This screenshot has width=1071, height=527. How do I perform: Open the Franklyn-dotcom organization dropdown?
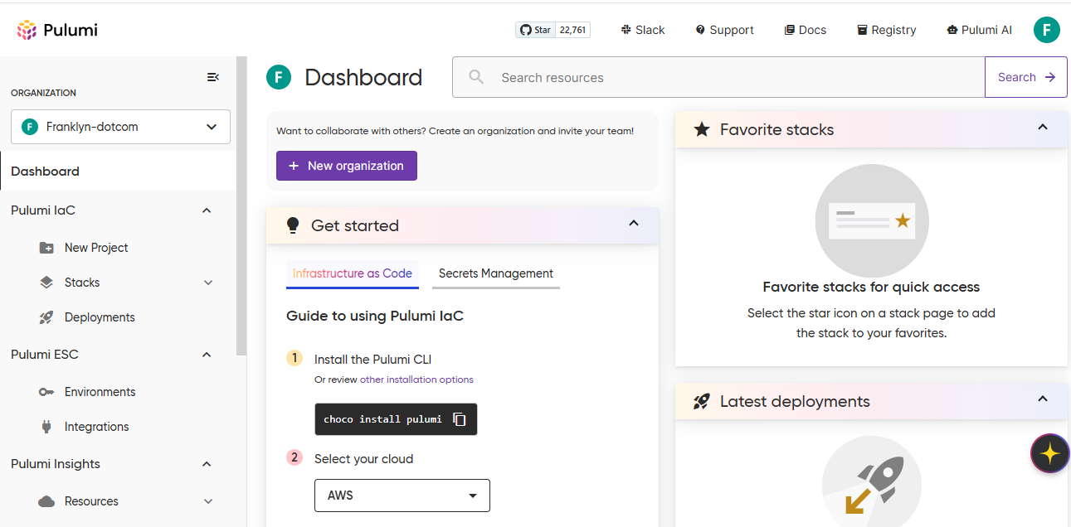click(120, 127)
